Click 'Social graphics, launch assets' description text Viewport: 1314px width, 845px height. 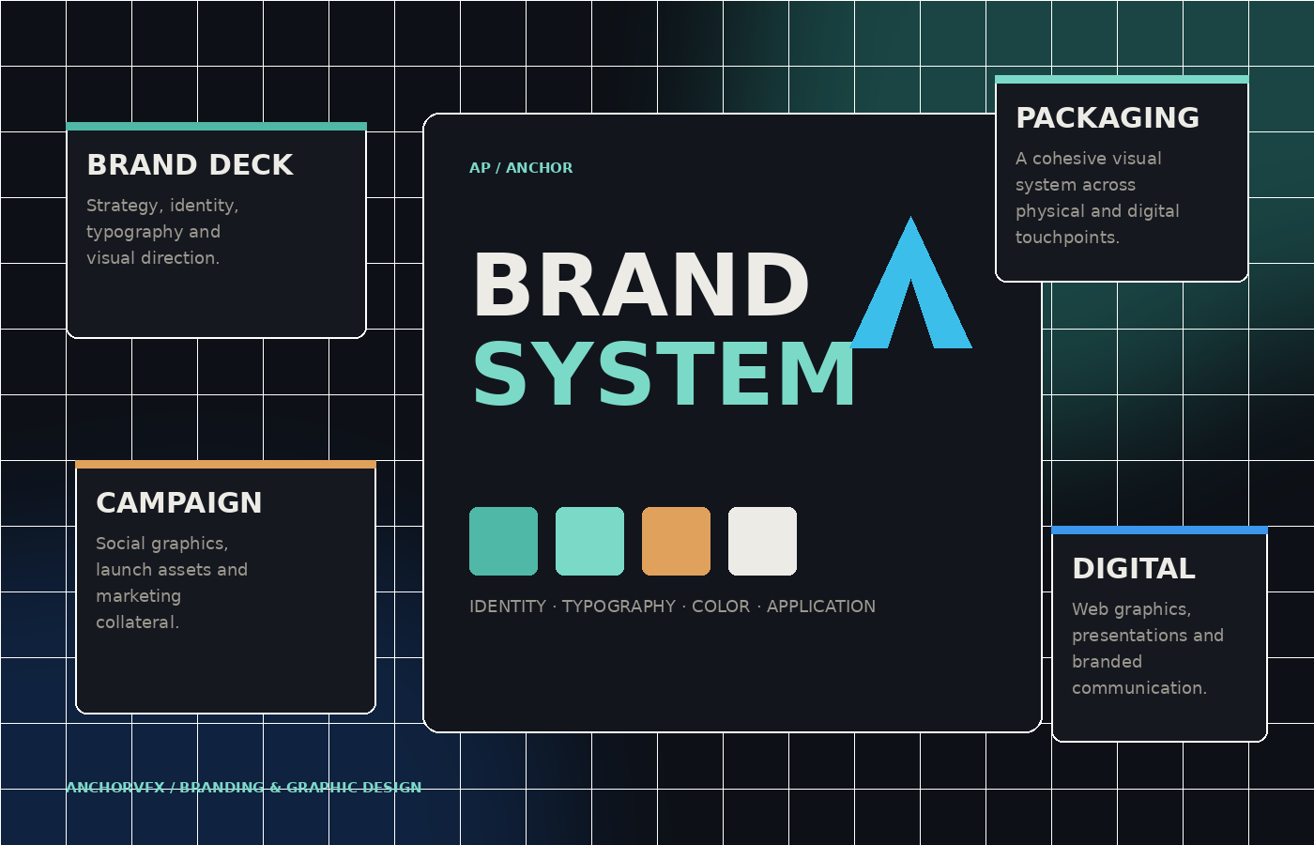pos(172,583)
